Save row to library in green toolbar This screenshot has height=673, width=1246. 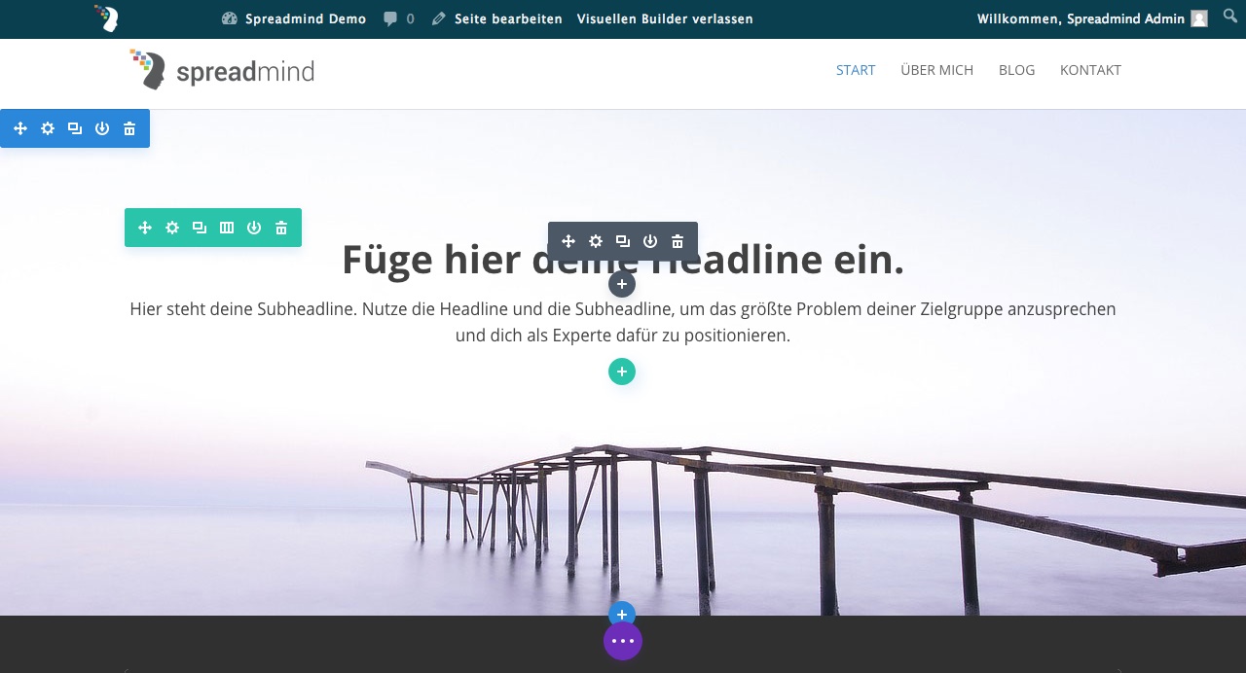click(254, 228)
